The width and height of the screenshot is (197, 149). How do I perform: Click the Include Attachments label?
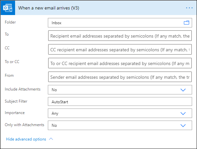tap(23, 89)
